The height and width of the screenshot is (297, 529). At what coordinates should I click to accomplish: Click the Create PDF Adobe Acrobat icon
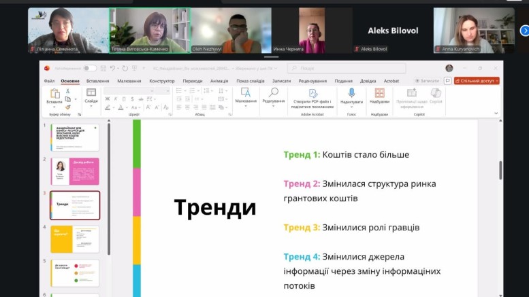point(312,93)
